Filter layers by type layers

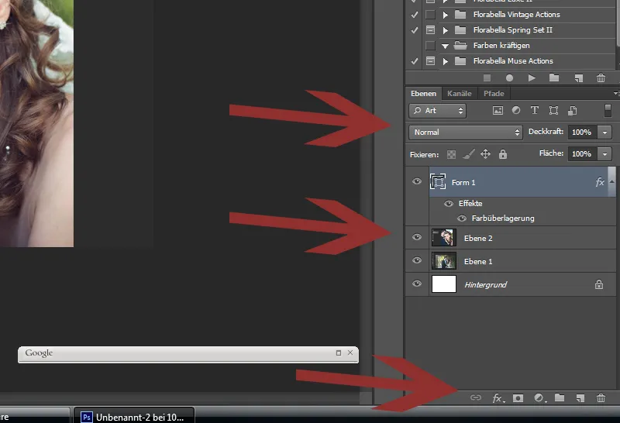coord(535,110)
